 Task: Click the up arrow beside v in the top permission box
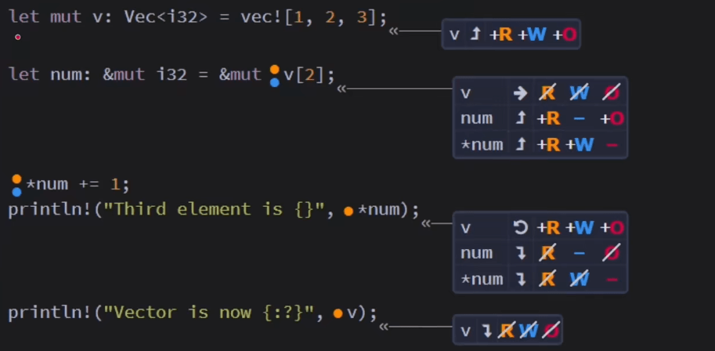click(x=475, y=34)
